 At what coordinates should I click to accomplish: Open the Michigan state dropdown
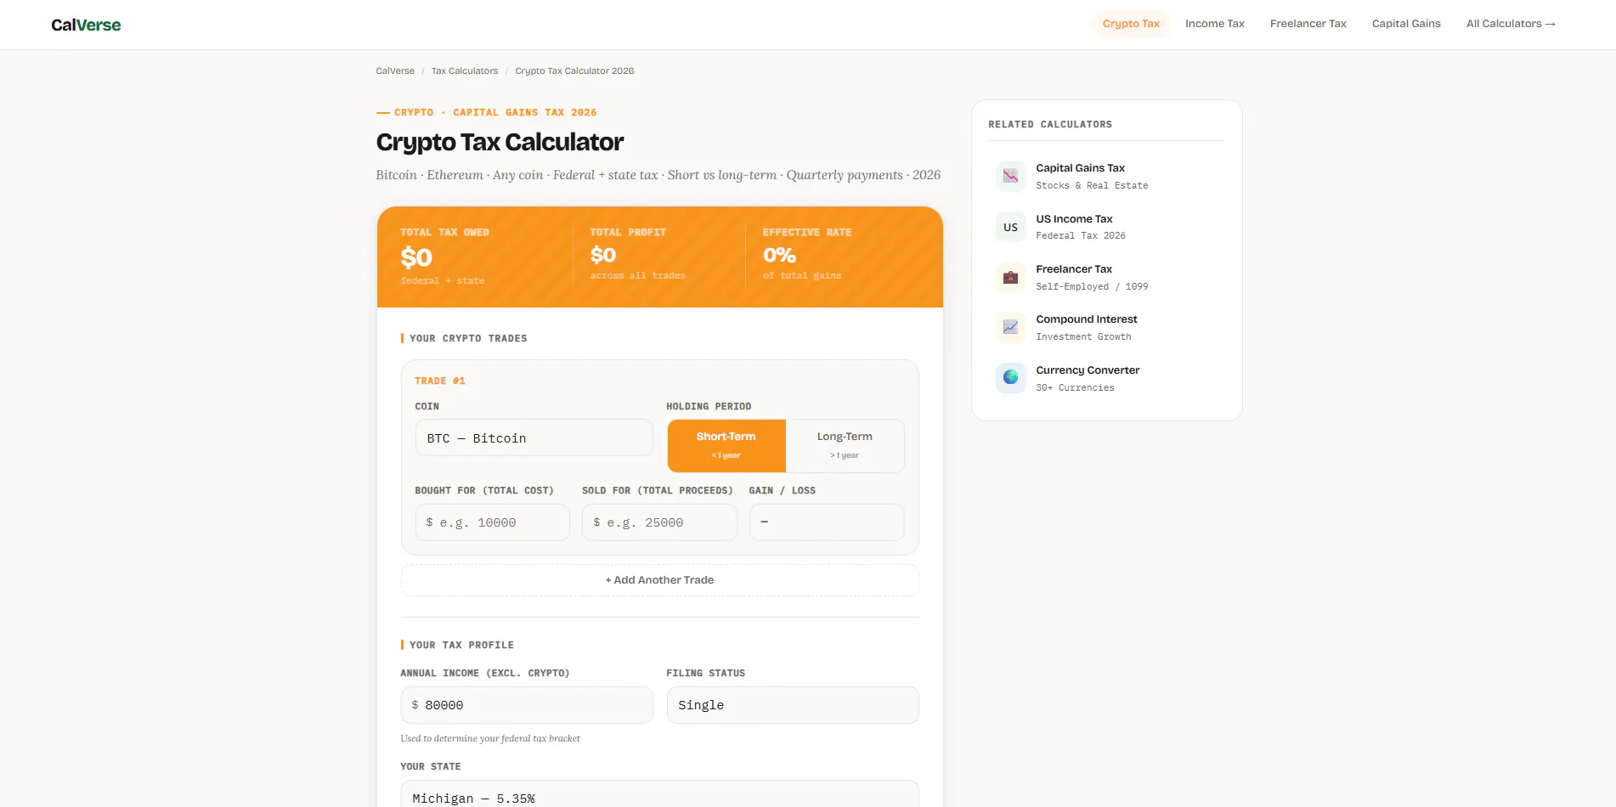[x=660, y=794]
